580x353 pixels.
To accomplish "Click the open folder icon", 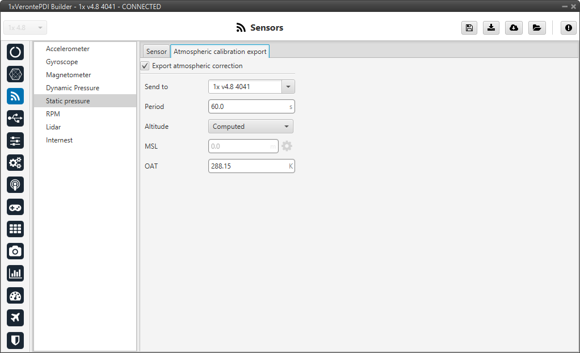I will tap(536, 28).
